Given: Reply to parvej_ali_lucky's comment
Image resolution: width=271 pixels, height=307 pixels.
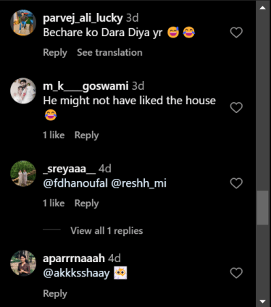Looking at the screenshot, I should 55,53.
